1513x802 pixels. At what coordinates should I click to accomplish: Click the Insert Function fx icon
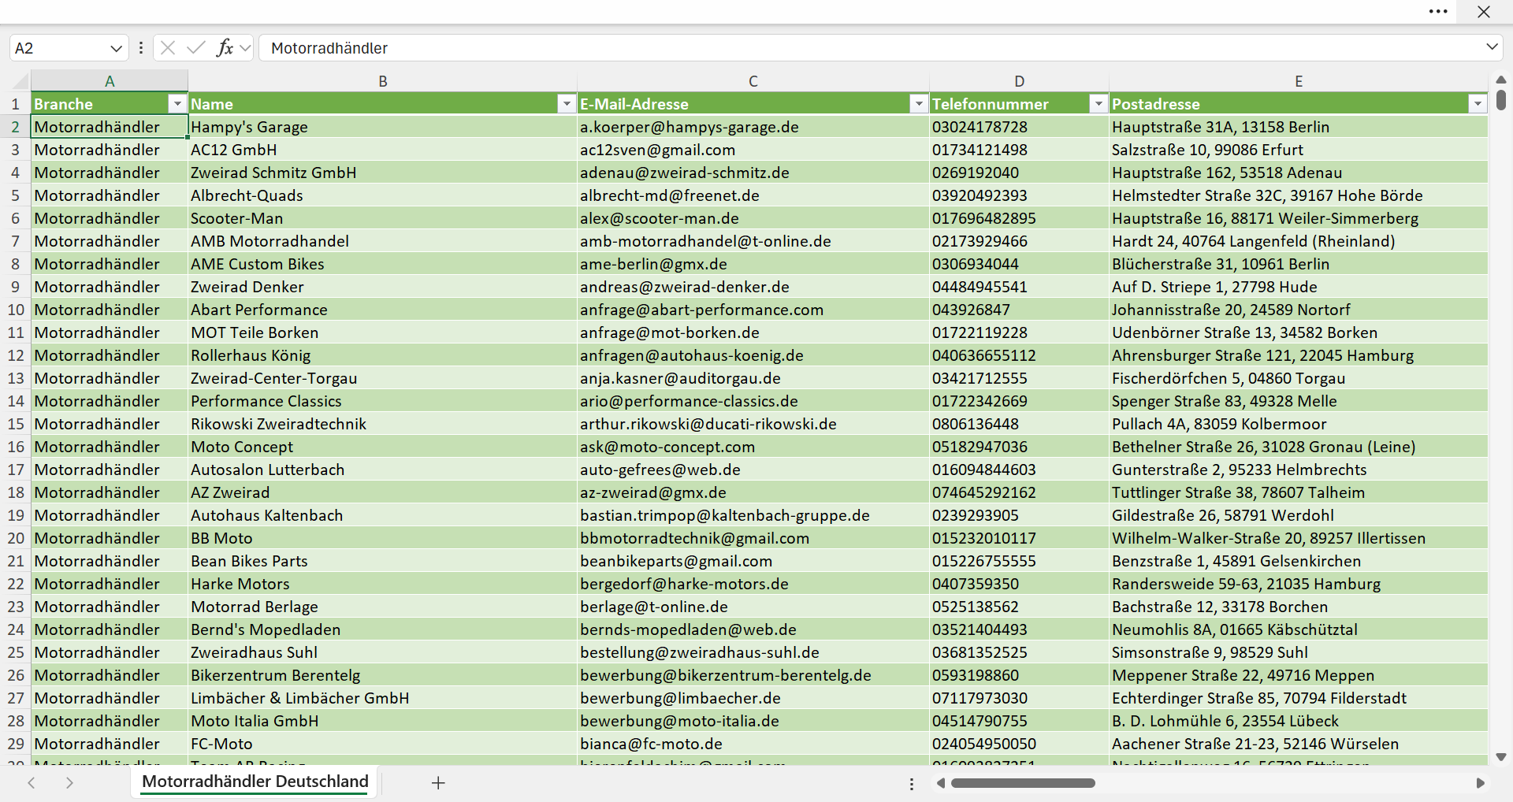coord(225,48)
